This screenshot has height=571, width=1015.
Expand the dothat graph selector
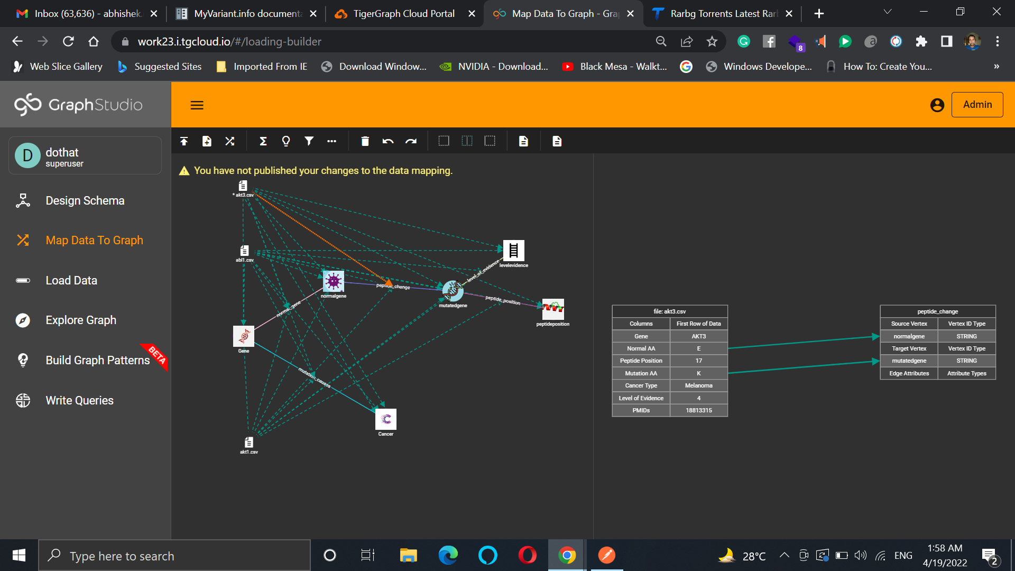pyautogui.click(x=85, y=156)
